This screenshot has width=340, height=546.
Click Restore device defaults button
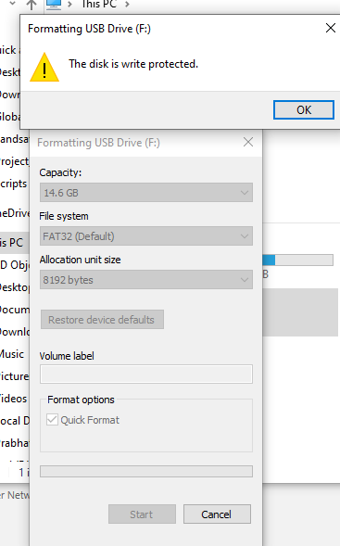click(102, 320)
